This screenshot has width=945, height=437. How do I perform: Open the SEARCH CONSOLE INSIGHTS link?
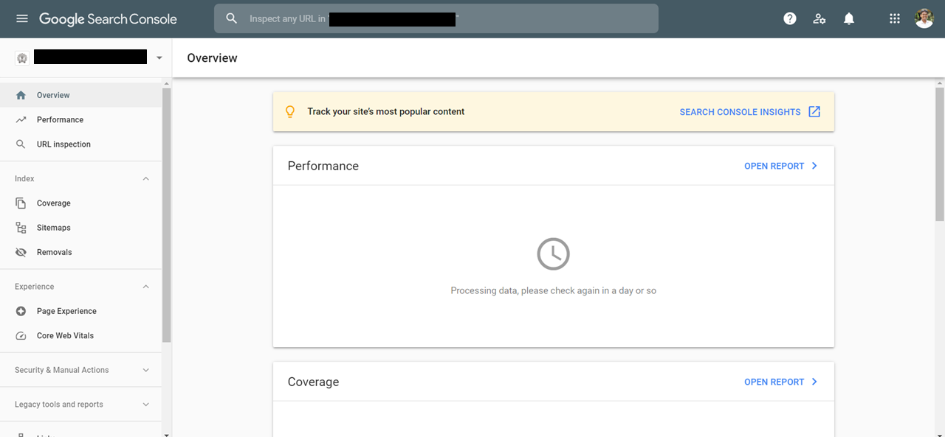pos(740,112)
